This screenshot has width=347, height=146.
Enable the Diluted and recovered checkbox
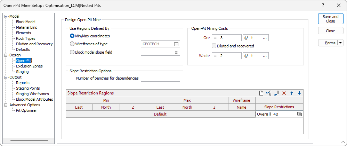click(214, 46)
